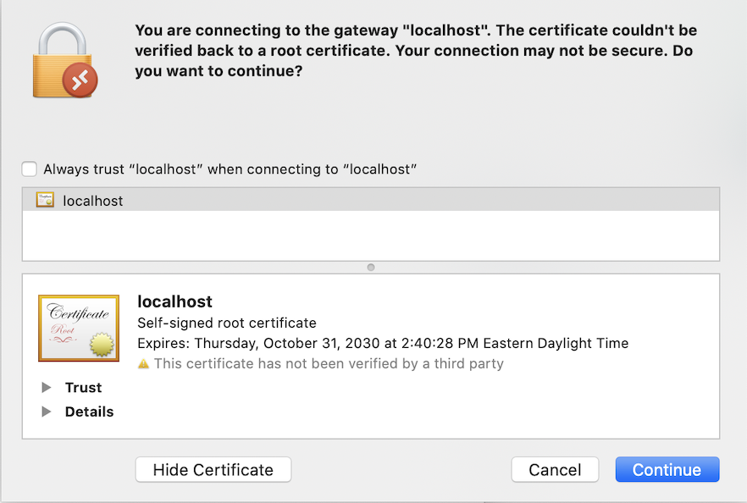
Task: Select the localhost row in certificate list
Action: click(x=370, y=201)
